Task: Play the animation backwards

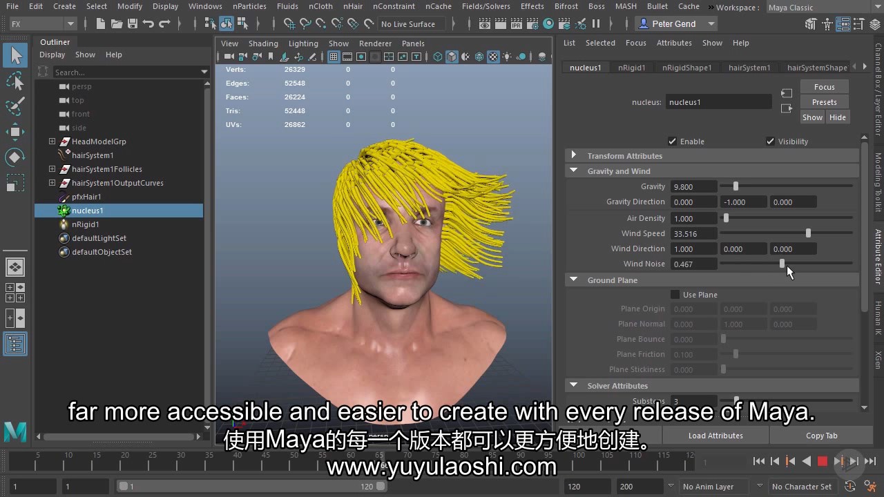Action: coord(807,461)
